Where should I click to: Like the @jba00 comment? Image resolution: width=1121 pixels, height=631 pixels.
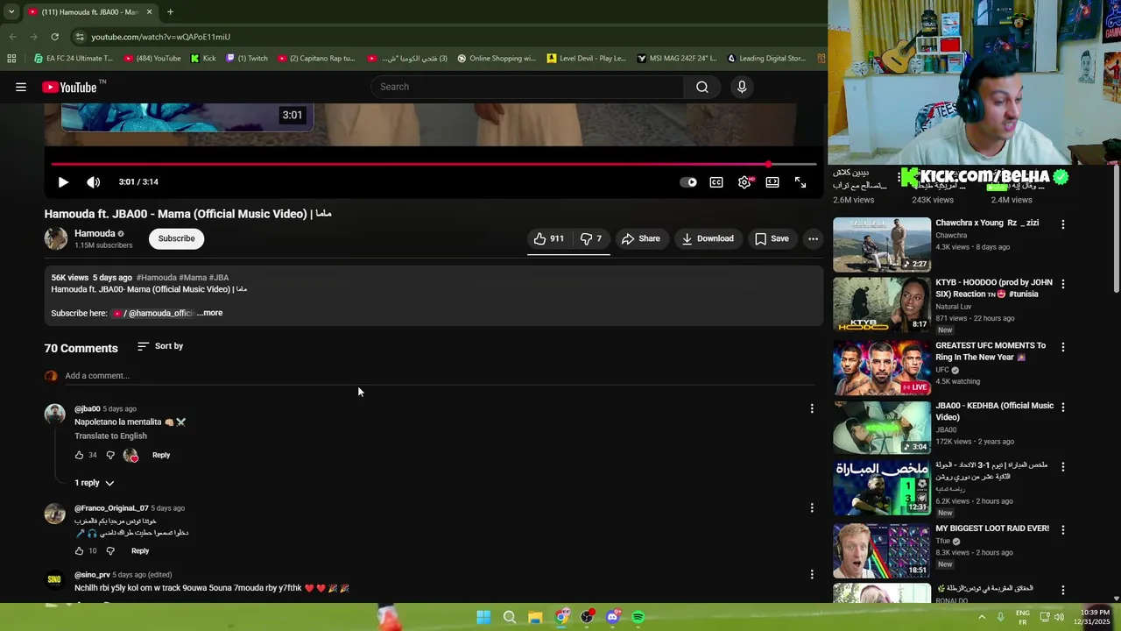tap(79, 455)
